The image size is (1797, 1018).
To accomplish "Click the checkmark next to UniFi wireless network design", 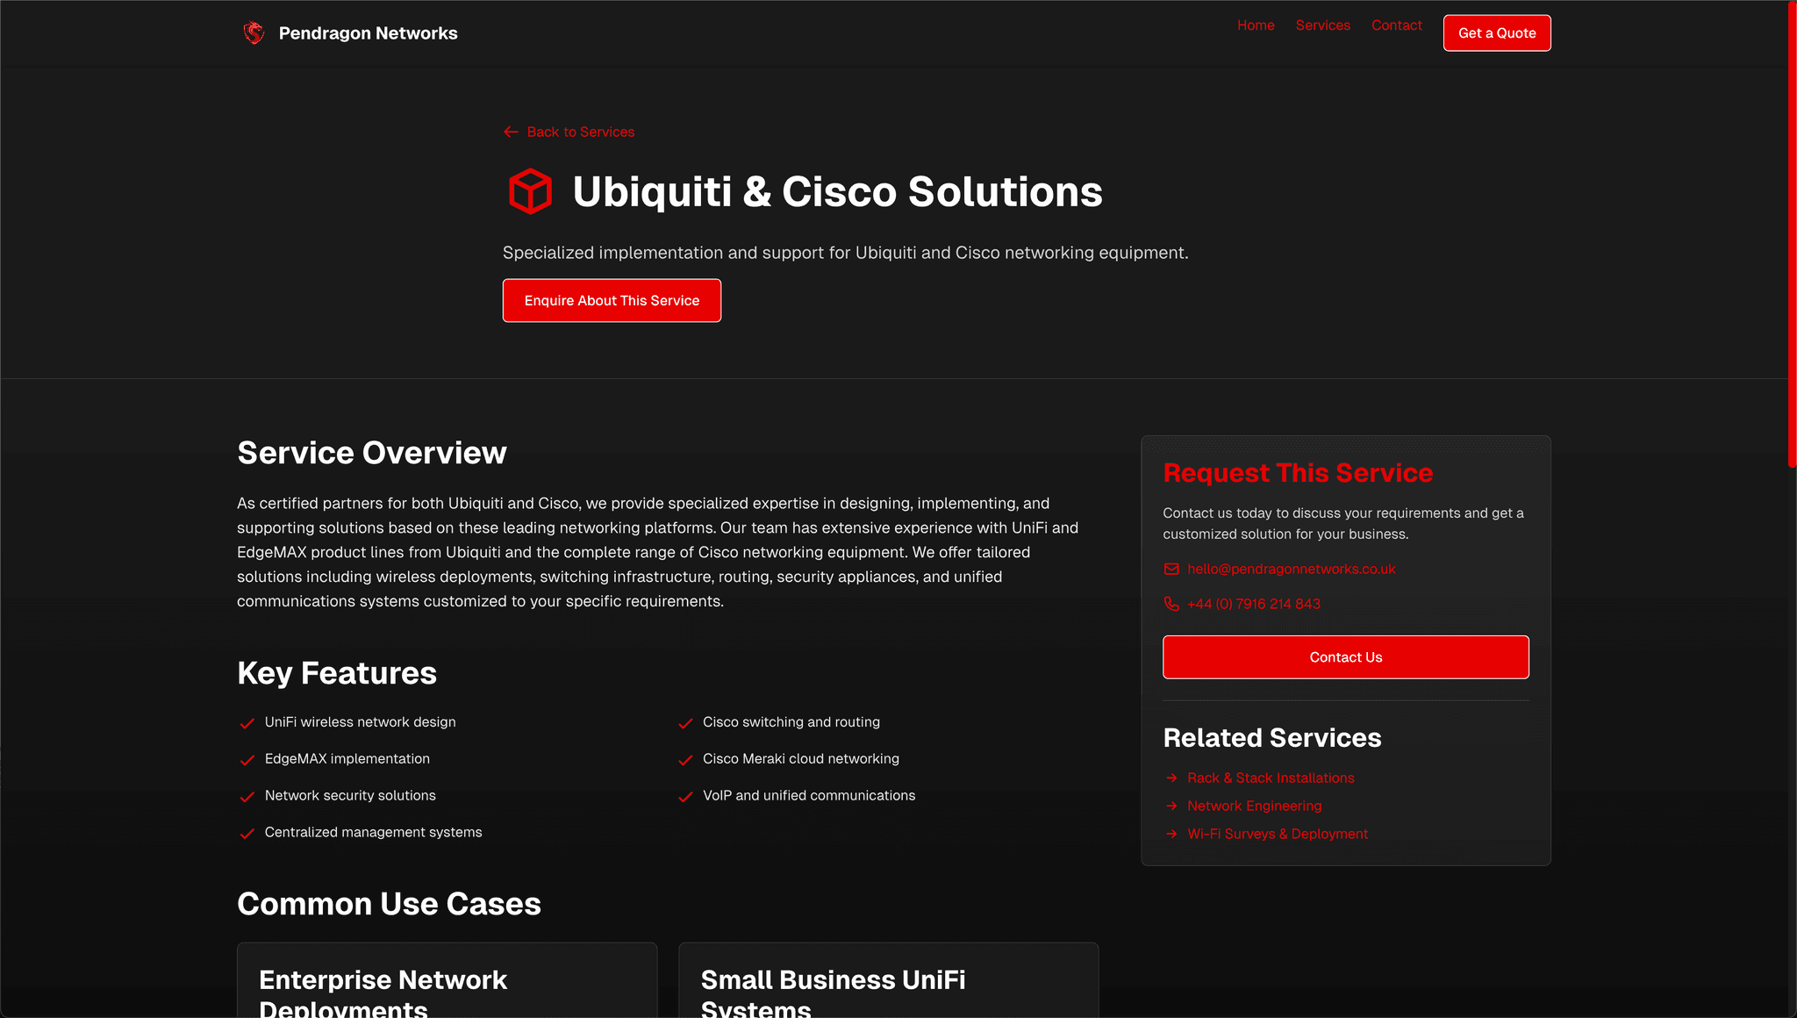I will pyautogui.click(x=247, y=723).
